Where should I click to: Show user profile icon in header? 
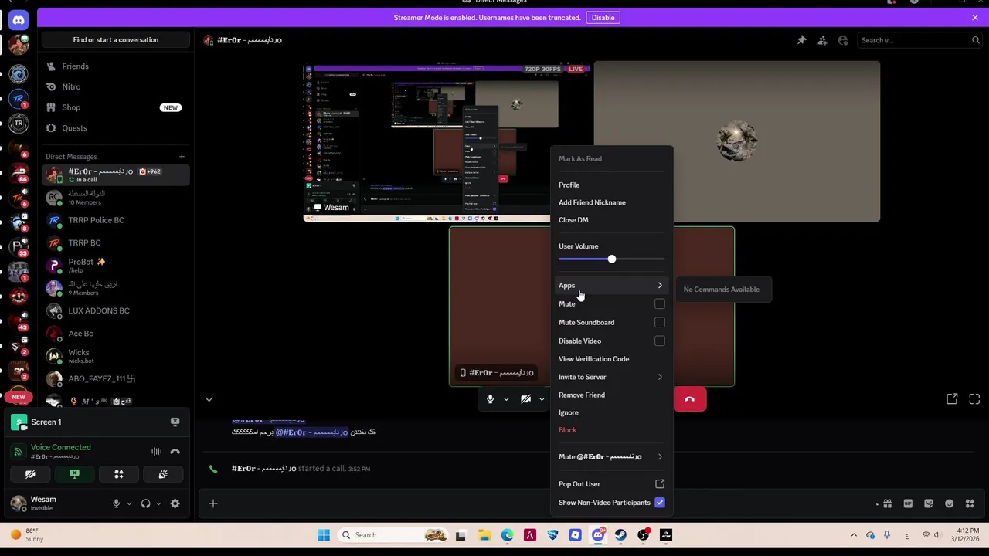point(843,40)
